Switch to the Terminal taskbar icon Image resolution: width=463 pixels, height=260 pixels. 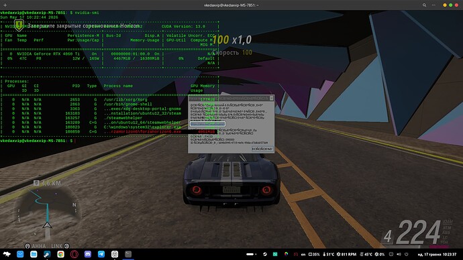pos(128,254)
